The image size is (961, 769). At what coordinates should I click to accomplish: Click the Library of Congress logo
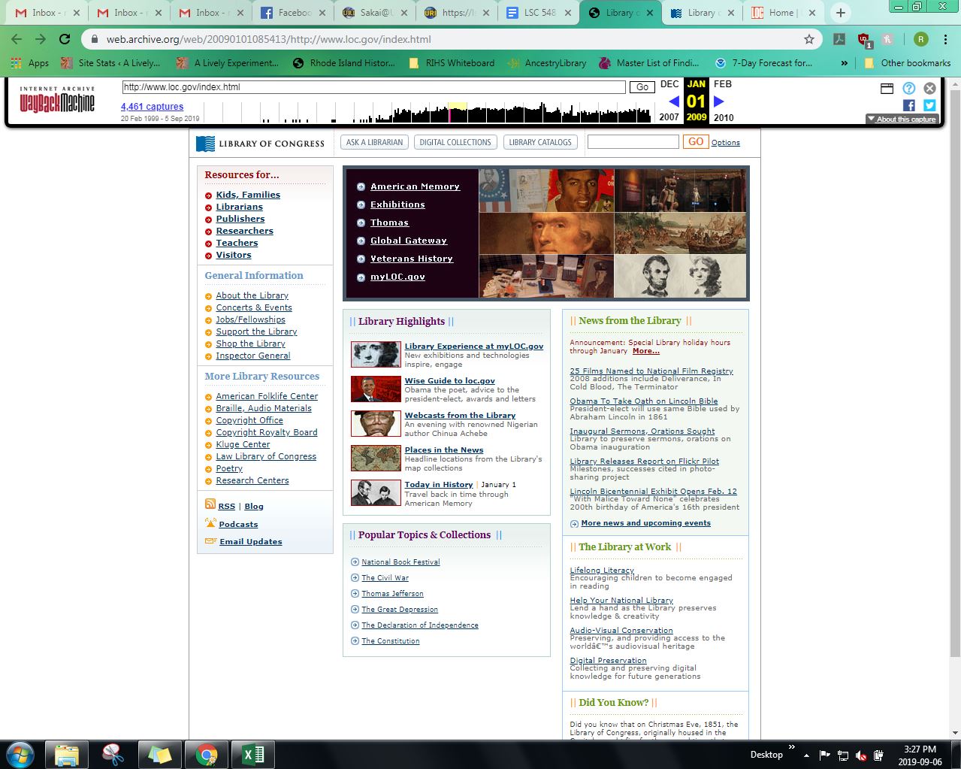[x=260, y=144]
